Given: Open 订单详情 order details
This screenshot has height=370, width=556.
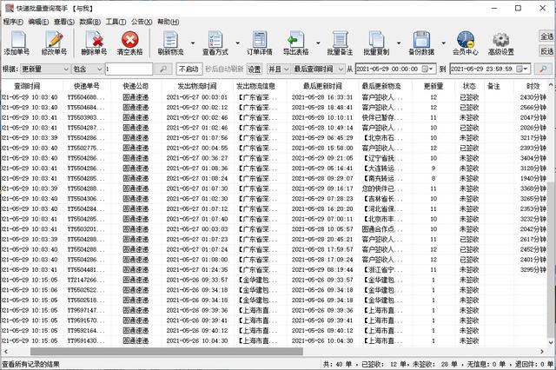Looking at the screenshot, I should (260, 43).
